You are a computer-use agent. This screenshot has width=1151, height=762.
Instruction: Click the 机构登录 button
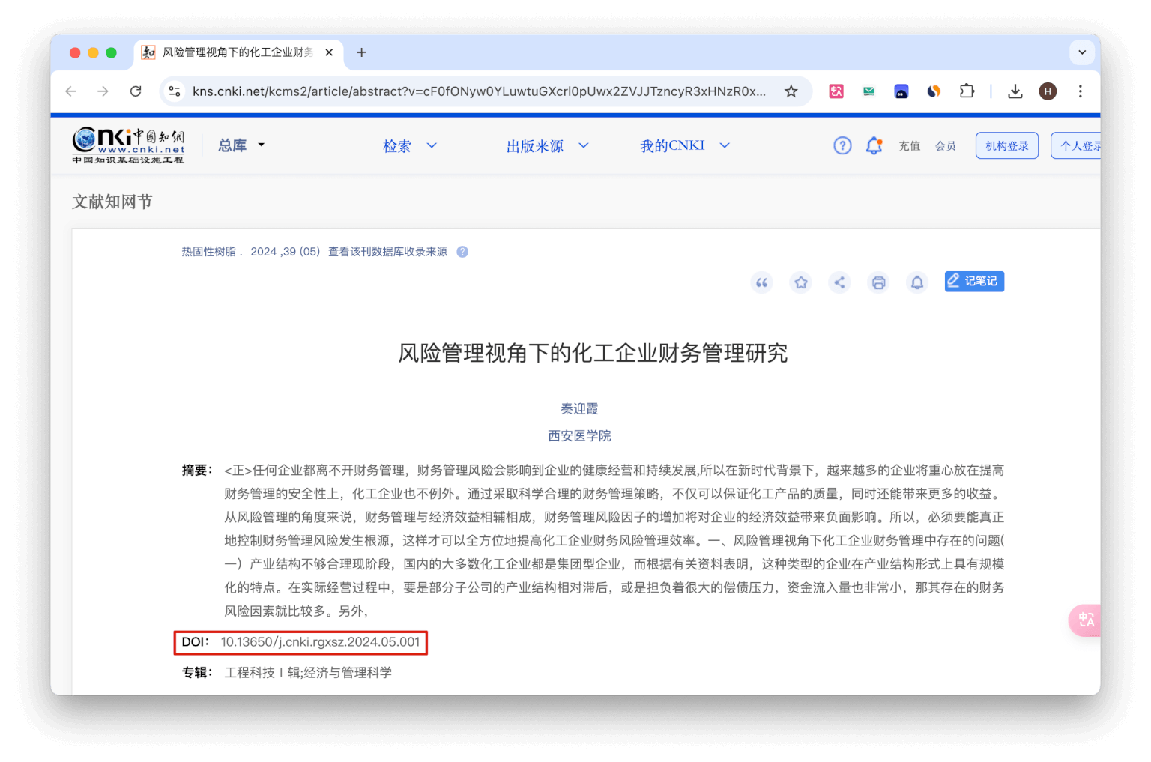point(1007,145)
